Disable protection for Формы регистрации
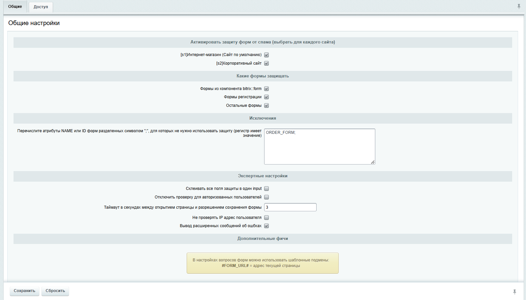 (x=266, y=97)
